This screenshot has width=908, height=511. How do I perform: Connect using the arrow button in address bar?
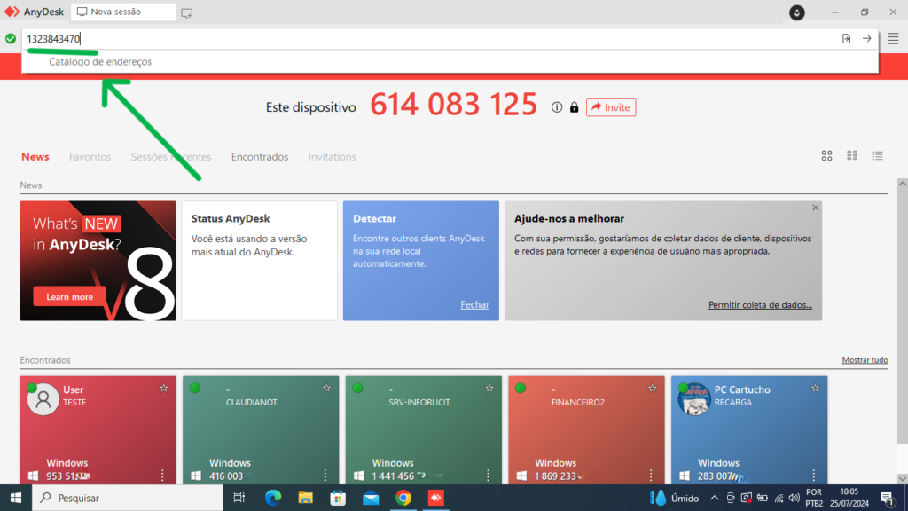click(x=867, y=39)
